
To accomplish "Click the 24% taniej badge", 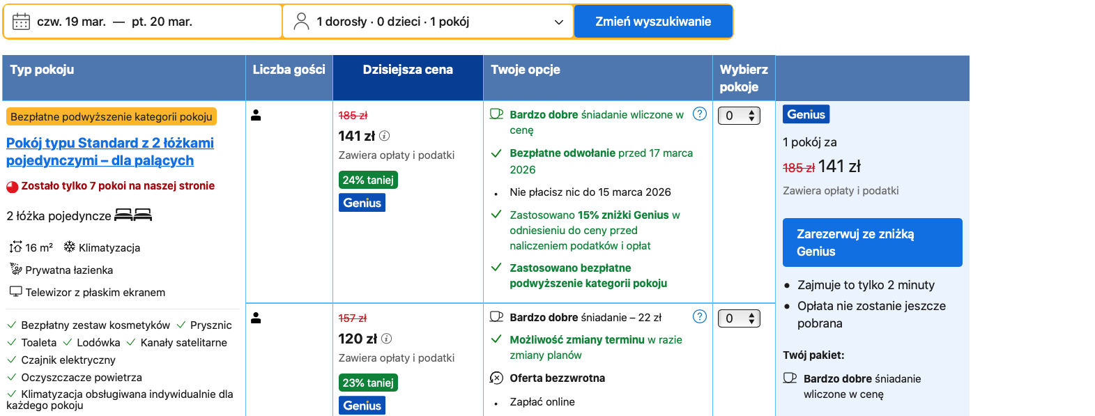I will click(x=368, y=180).
